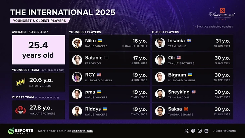Screen dimensions: 245x138
Task: Click the Instagram social icon
Action: (x=200, y=131)
